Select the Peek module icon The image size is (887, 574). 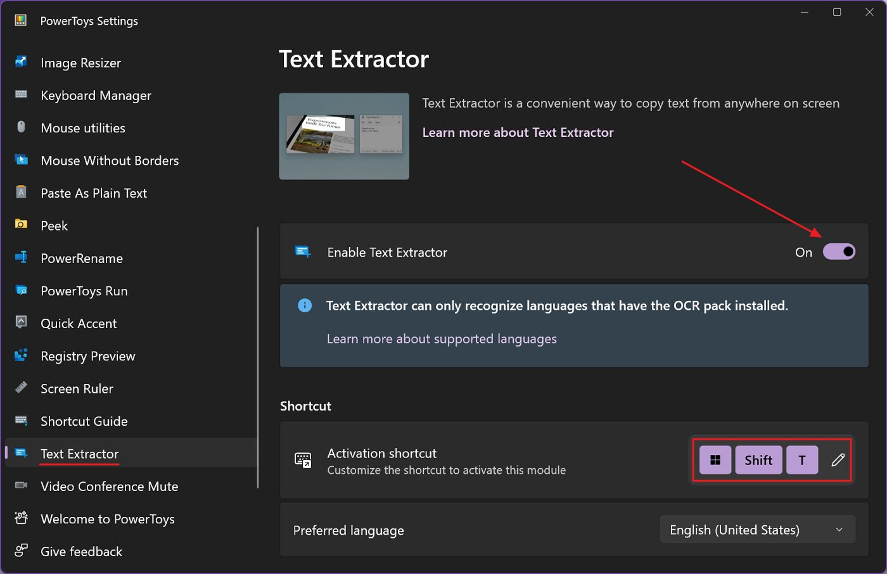point(21,226)
